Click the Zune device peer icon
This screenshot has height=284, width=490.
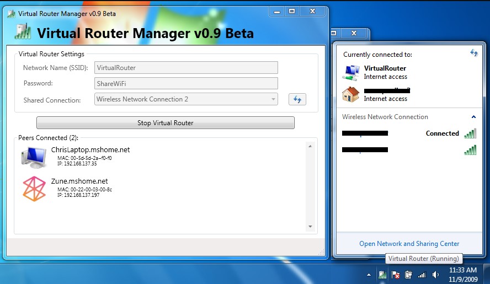34,189
